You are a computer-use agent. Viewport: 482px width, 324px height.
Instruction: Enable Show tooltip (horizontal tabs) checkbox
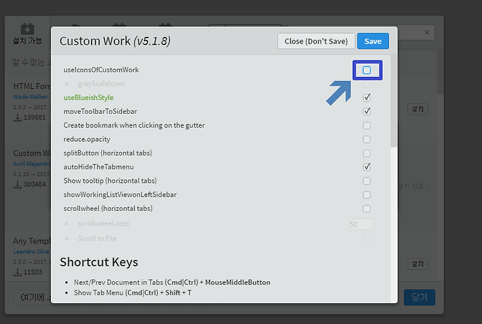pyautogui.click(x=366, y=181)
